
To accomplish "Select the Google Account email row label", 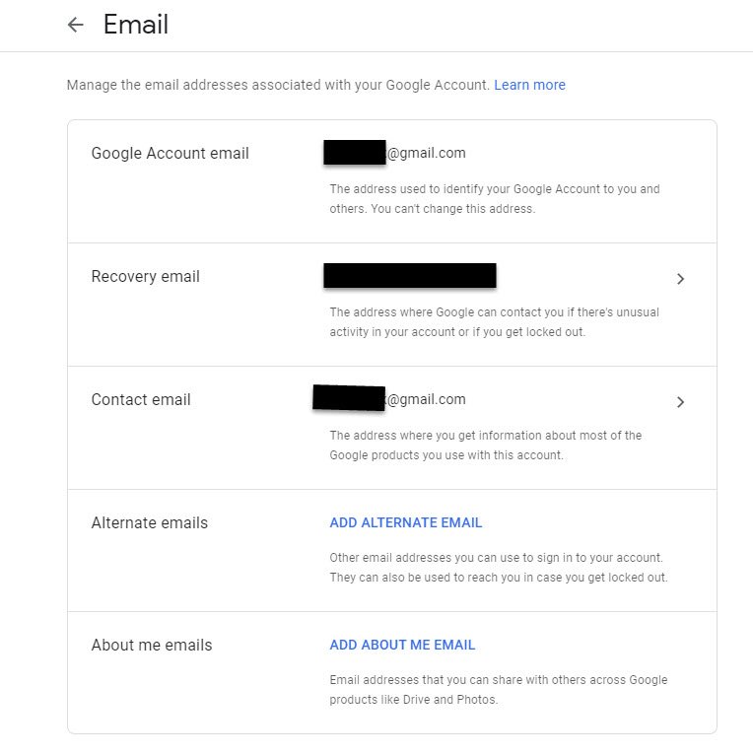I will point(170,154).
